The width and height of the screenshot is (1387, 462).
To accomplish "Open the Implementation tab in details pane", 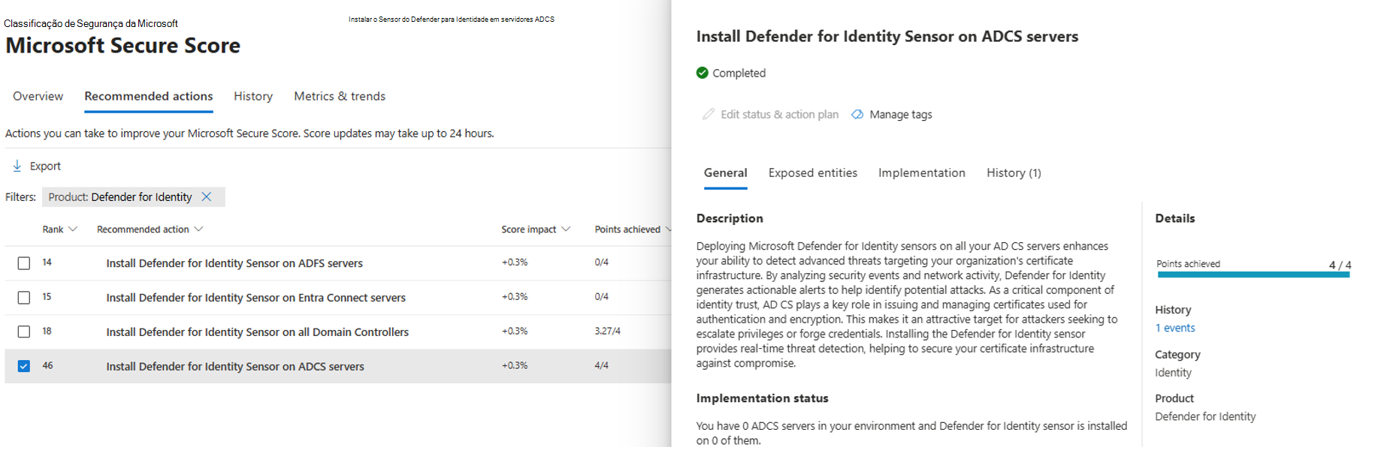I will [921, 172].
